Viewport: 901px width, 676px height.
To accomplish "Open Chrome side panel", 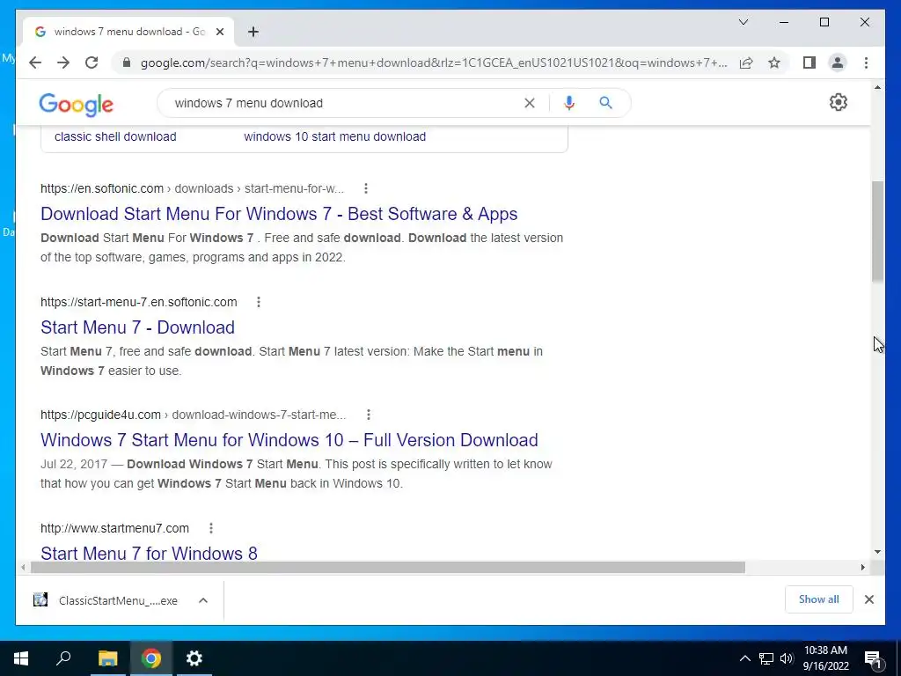I will (809, 62).
